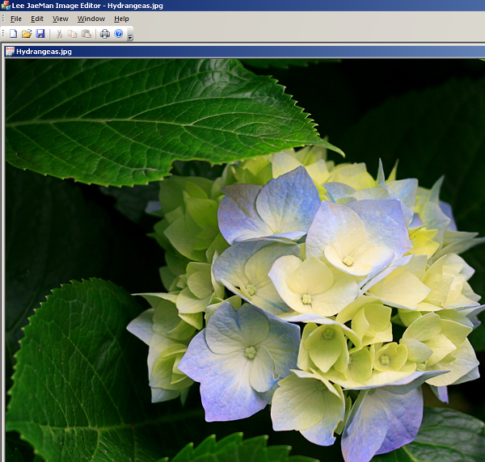Open help via blue question icon
485x462 pixels.
[119, 33]
